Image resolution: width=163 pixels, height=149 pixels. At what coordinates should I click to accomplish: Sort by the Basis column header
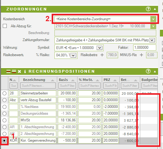67,80
